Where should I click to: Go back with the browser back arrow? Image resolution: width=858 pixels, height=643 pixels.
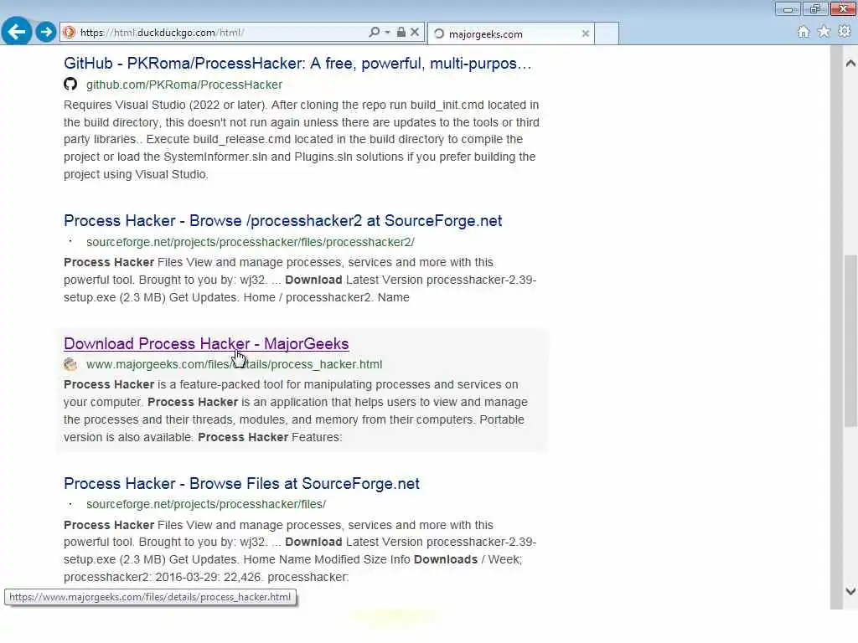(x=17, y=32)
